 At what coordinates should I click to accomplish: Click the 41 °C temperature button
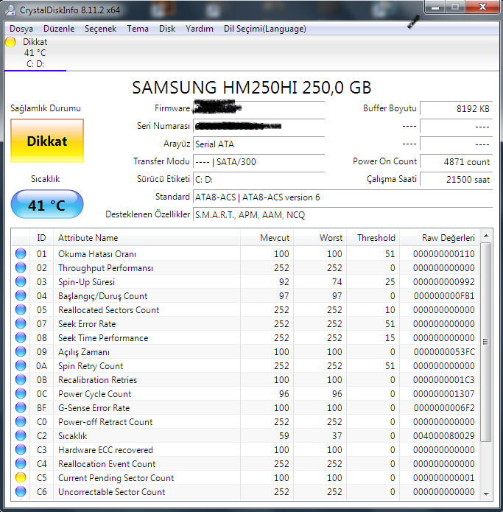tap(47, 205)
